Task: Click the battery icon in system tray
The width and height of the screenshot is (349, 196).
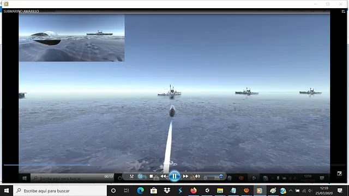Action: pos(297,191)
